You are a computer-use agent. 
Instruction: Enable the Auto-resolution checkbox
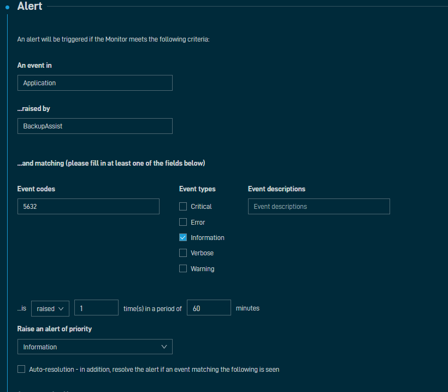tap(21, 369)
